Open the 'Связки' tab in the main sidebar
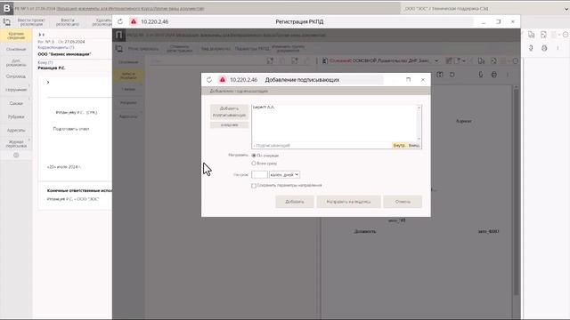This screenshot has height=320, width=570. (16, 103)
